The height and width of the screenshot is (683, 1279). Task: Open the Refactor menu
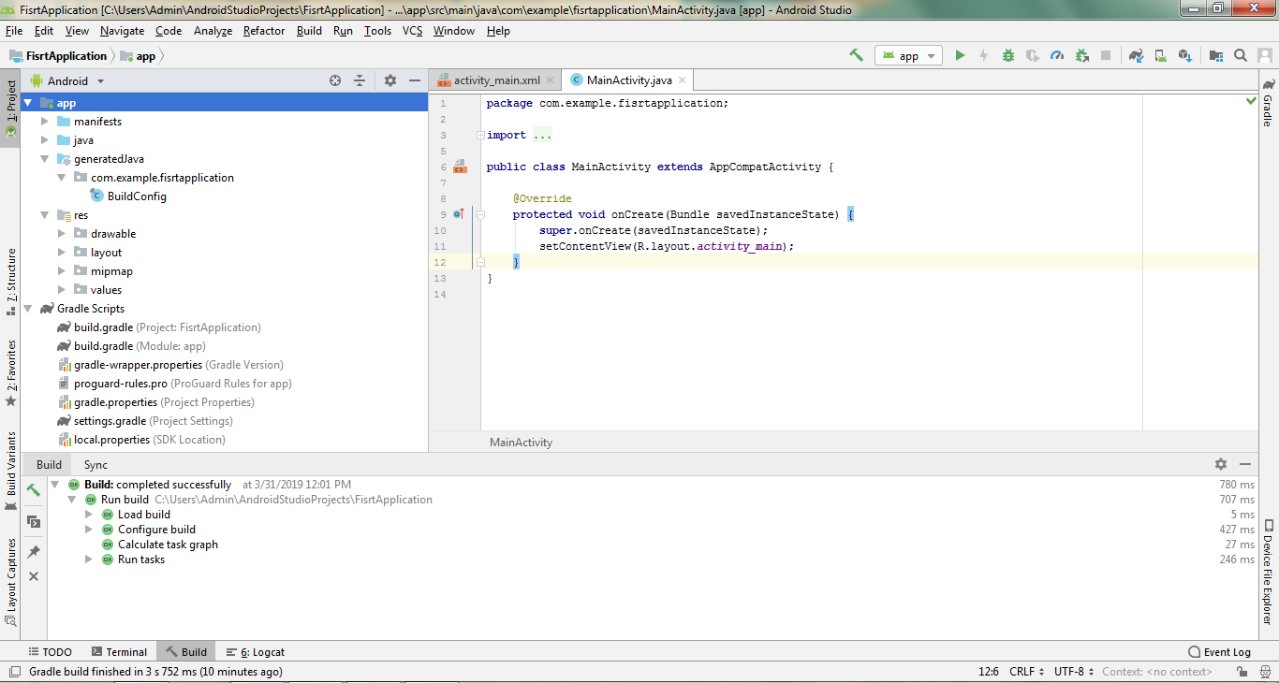click(x=264, y=31)
